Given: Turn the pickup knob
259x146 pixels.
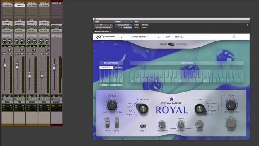Looking at the screenshot, I should point(112,105).
